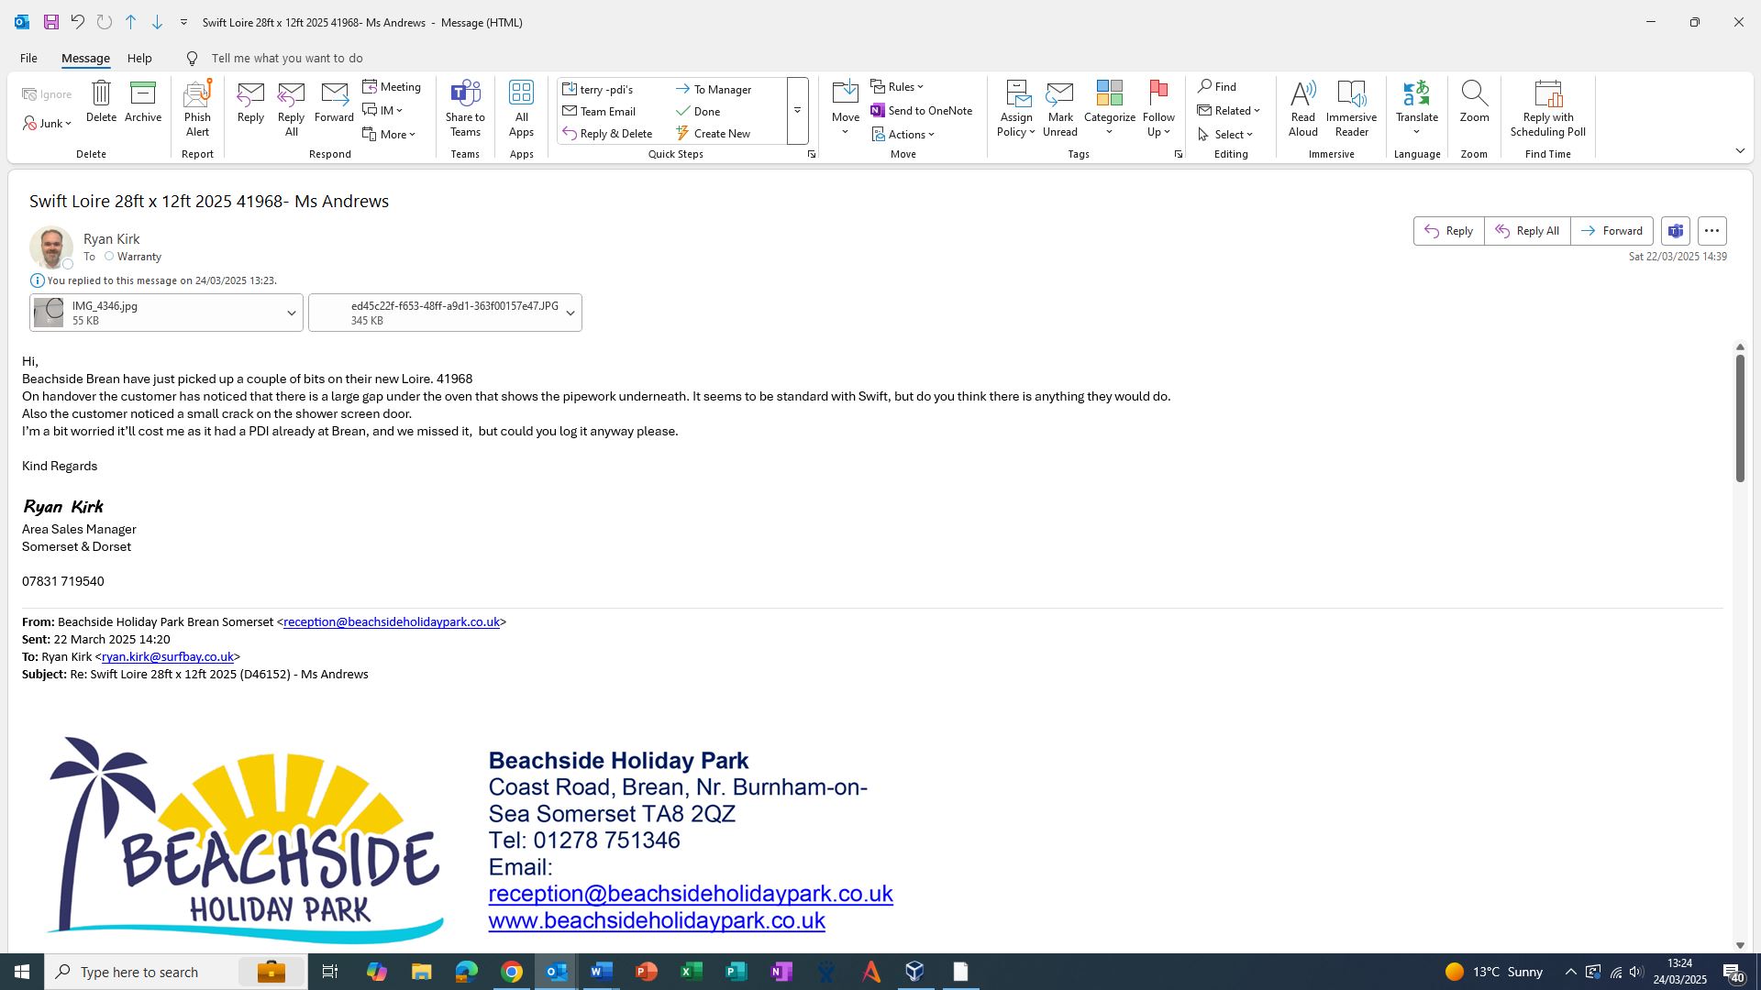Click the Translate language icon

click(1416, 94)
